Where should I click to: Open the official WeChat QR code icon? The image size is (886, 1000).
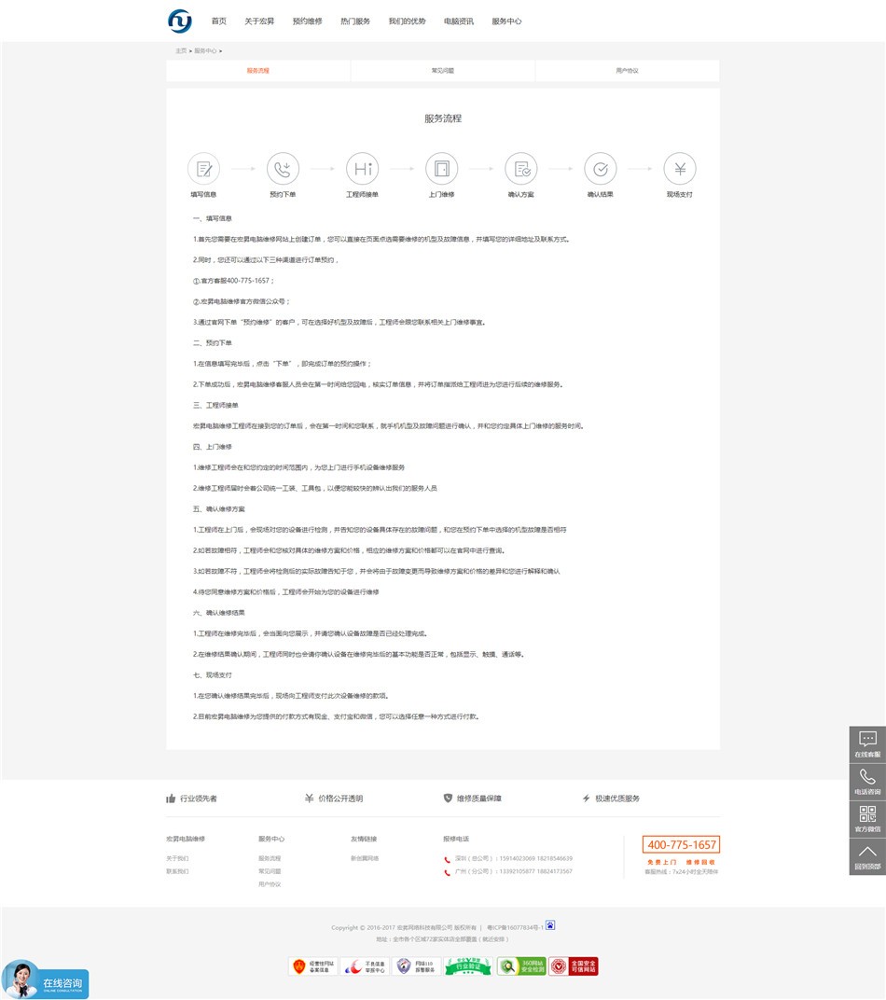866,815
